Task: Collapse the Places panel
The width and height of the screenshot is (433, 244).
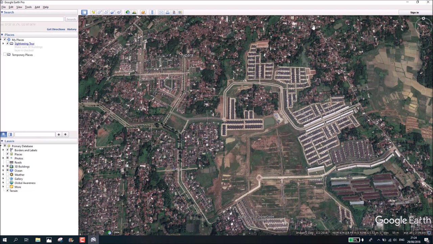Action: tap(2, 35)
